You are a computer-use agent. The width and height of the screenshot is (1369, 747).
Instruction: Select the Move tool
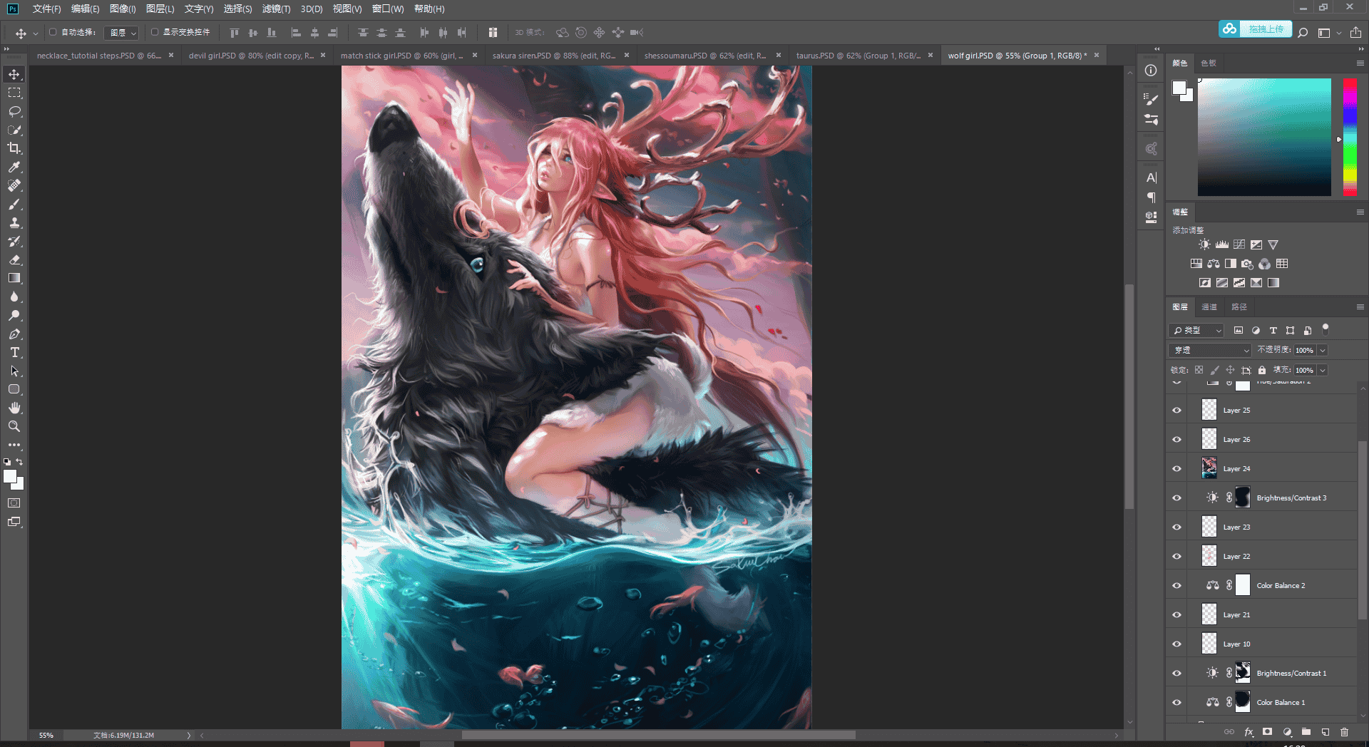pos(14,74)
